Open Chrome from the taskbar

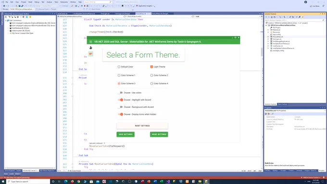pos(78,182)
